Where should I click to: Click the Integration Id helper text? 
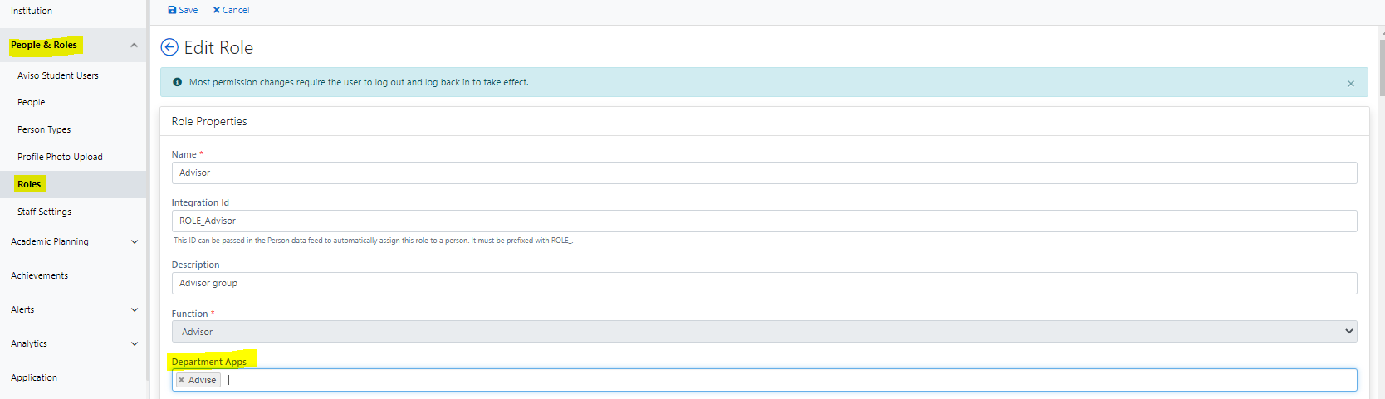point(373,241)
